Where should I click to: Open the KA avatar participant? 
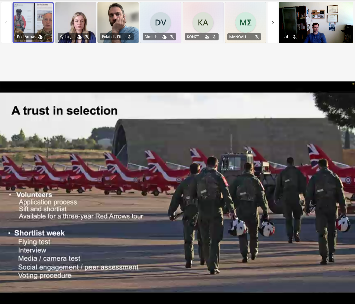click(x=203, y=23)
